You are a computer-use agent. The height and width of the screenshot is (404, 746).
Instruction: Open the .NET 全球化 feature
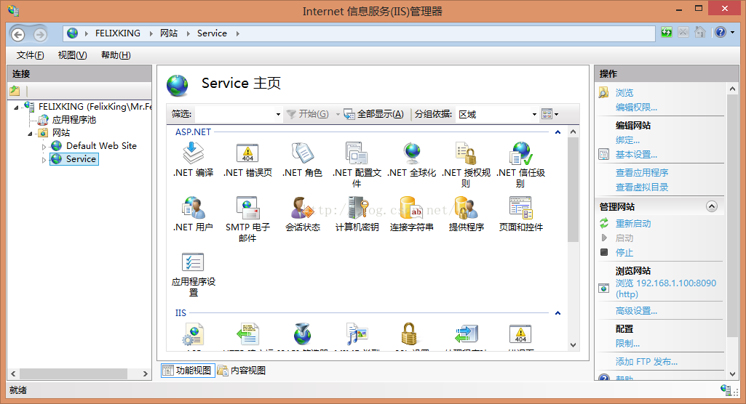pyautogui.click(x=411, y=160)
